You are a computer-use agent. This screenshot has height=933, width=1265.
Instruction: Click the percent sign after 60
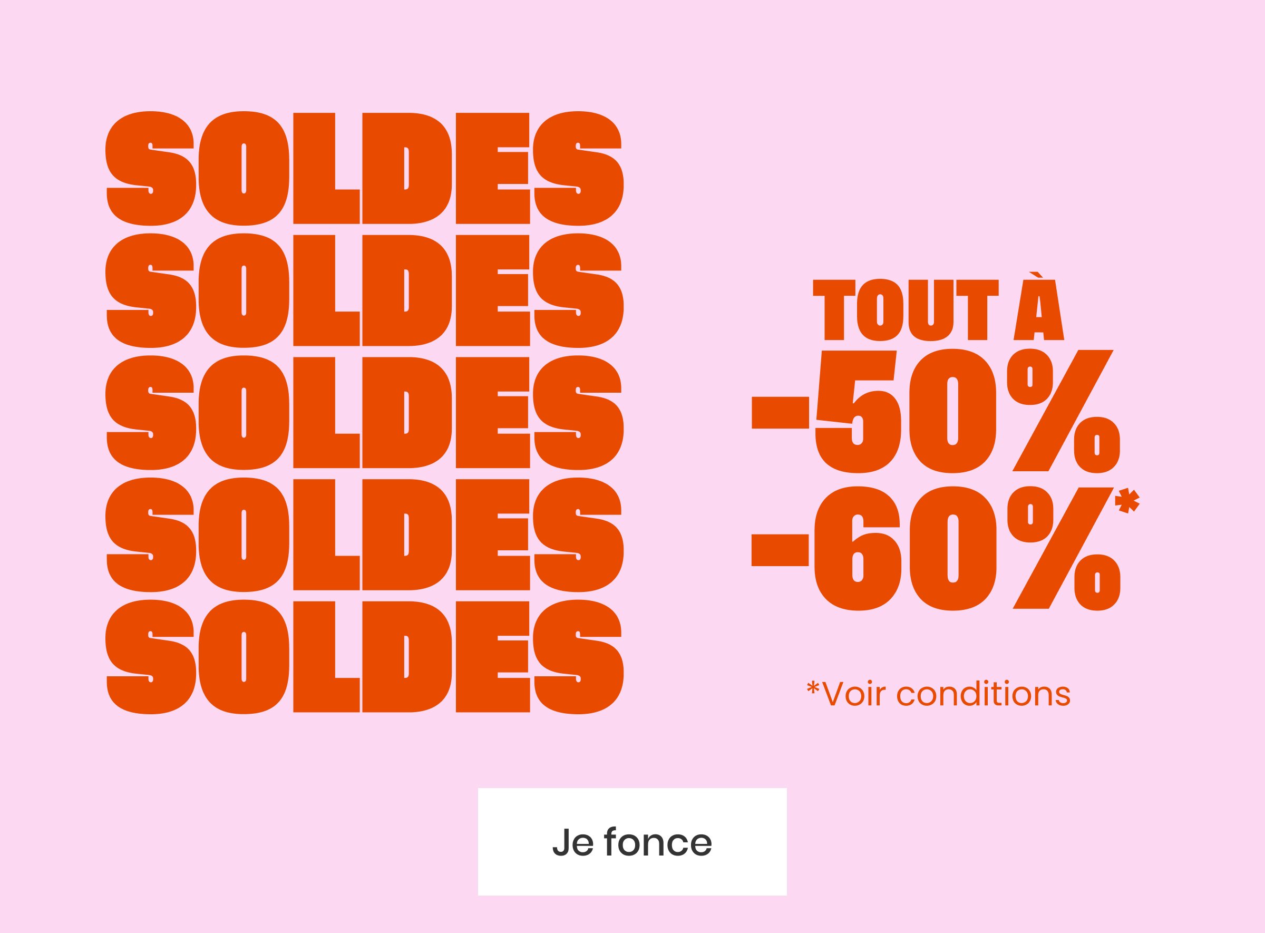pos(1063,548)
